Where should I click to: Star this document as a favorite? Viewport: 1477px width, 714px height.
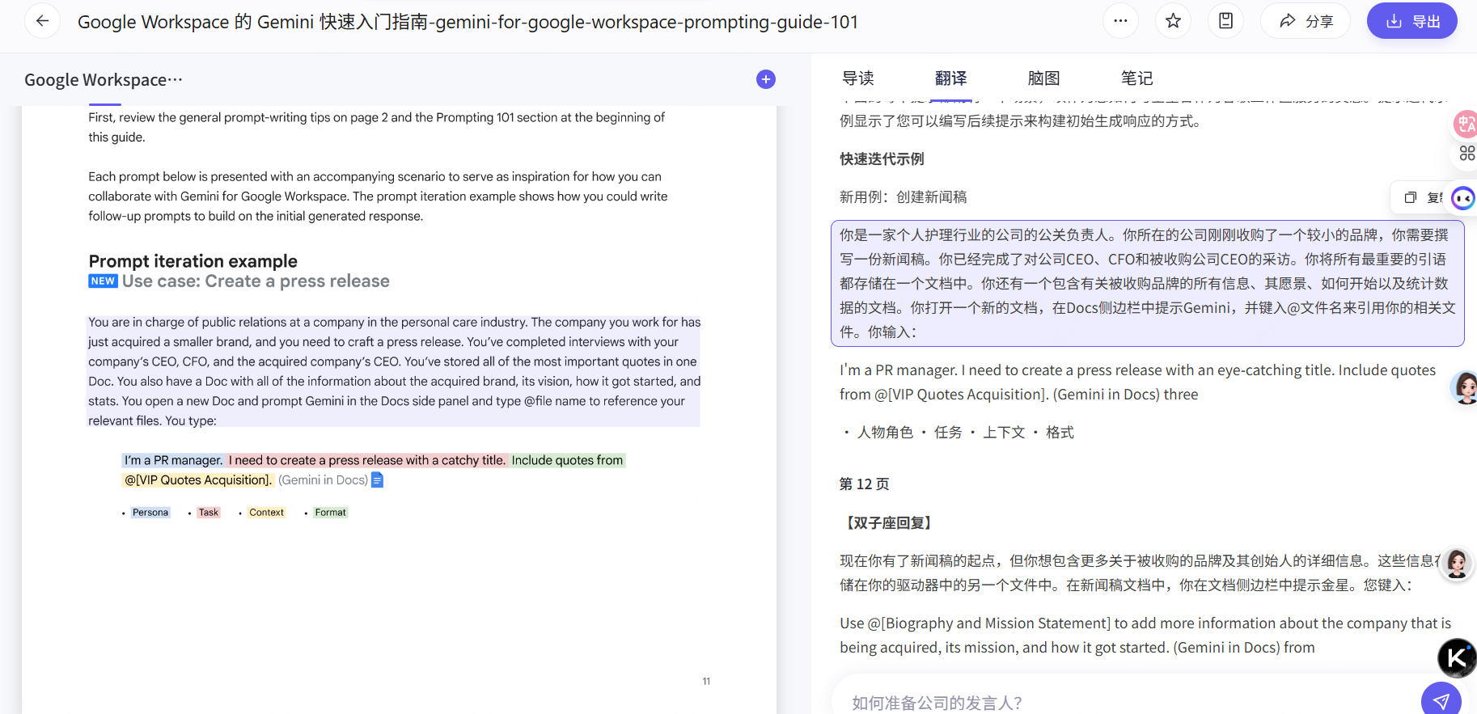tap(1173, 21)
